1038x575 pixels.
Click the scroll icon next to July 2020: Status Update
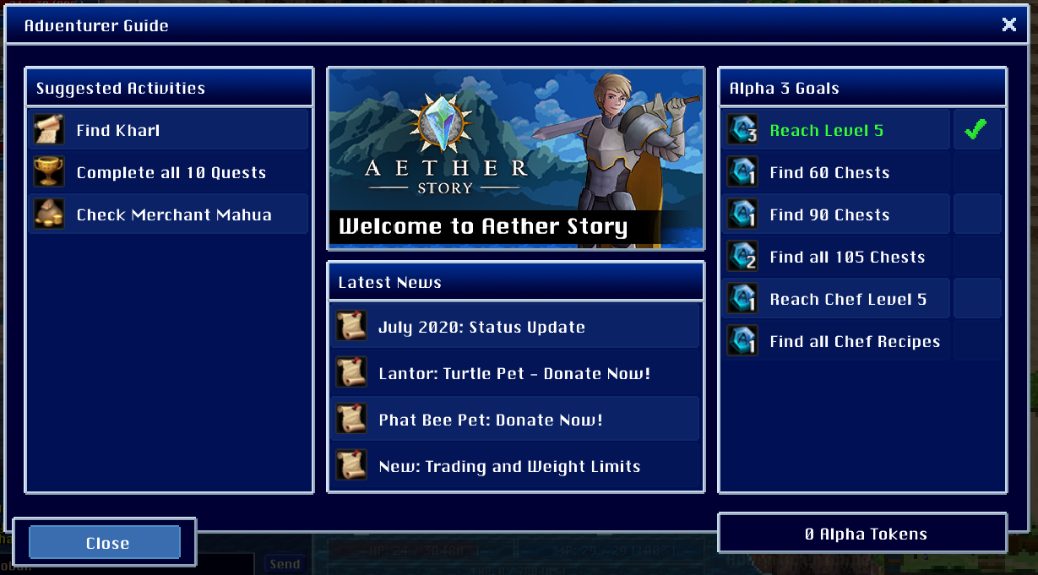(351, 327)
